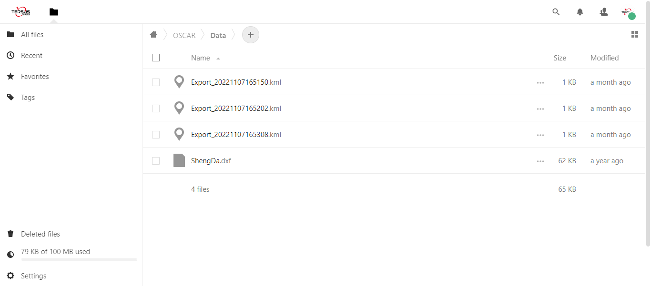Open file ShengDa.dxf
The height and width of the screenshot is (286, 651).
coord(211,161)
